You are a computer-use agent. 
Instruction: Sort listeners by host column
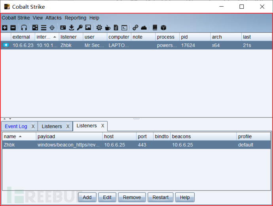tap(119, 136)
